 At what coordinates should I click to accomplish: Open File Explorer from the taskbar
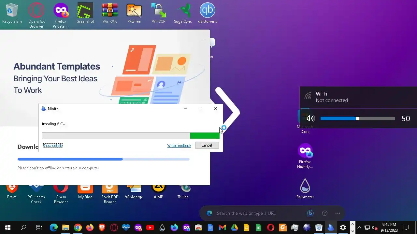click(x=65, y=227)
